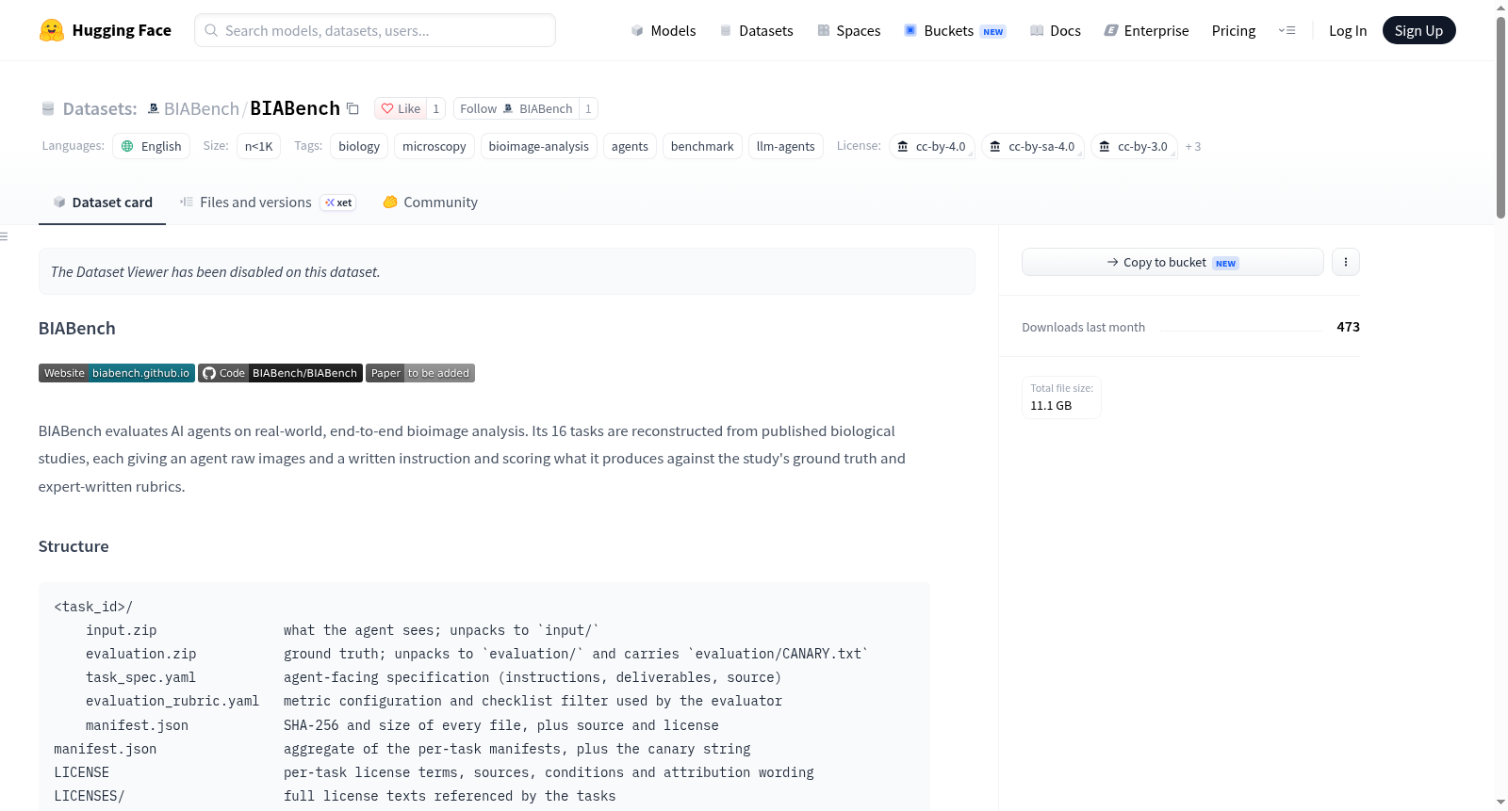The width and height of the screenshot is (1508, 811).
Task: Go to Spaces in the navigation
Action: tap(849, 30)
